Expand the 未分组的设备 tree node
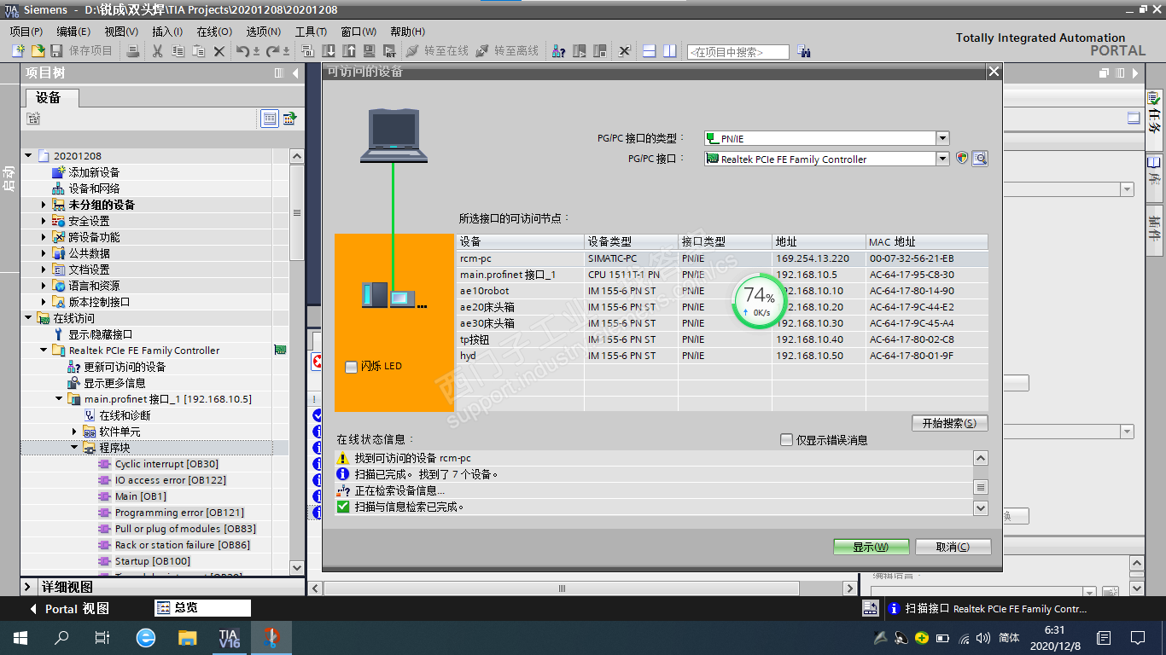Viewport: 1166px width, 655px height. pyautogui.click(x=44, y=205)
